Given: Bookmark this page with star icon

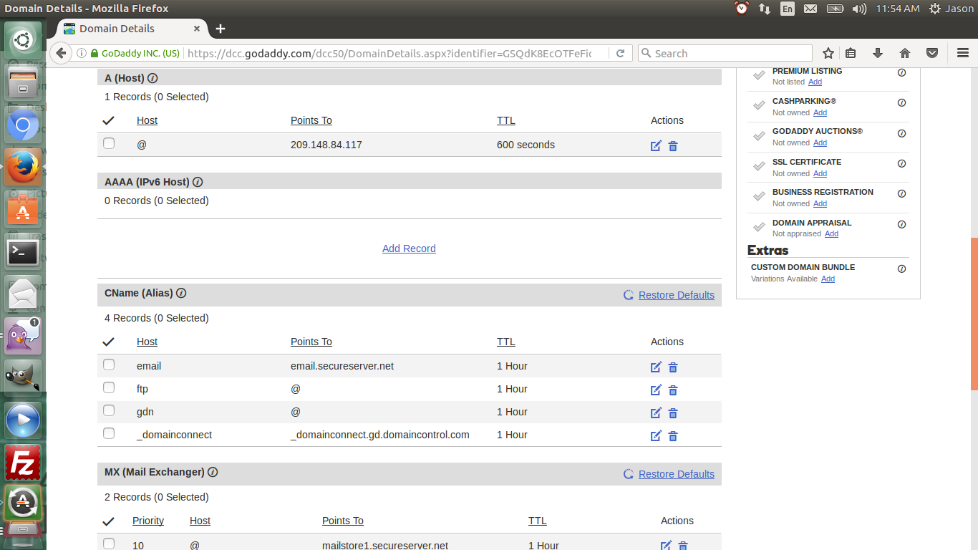Looking at the screenshot, I should tap(828, 53).
